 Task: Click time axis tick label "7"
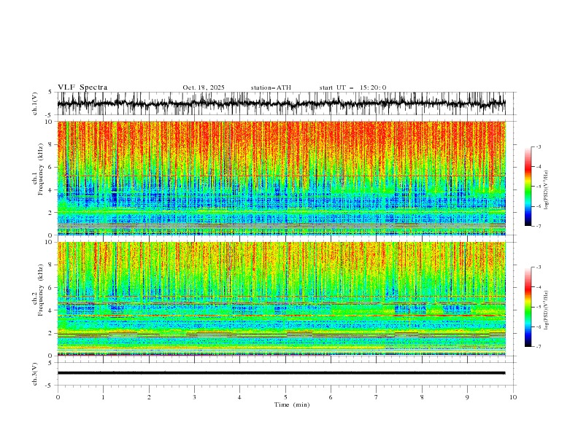pyautogui.click(x=377, y=397)
